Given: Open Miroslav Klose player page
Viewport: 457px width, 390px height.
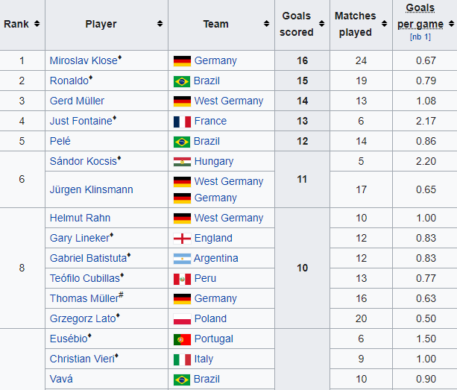Looking at the screenshot, I should click(83, 60).
